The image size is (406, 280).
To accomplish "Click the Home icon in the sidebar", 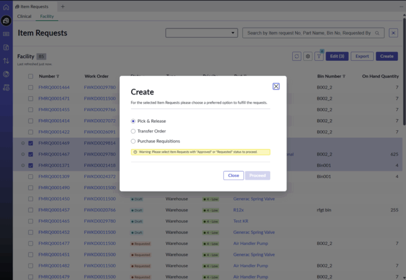I will pos(6,7).
